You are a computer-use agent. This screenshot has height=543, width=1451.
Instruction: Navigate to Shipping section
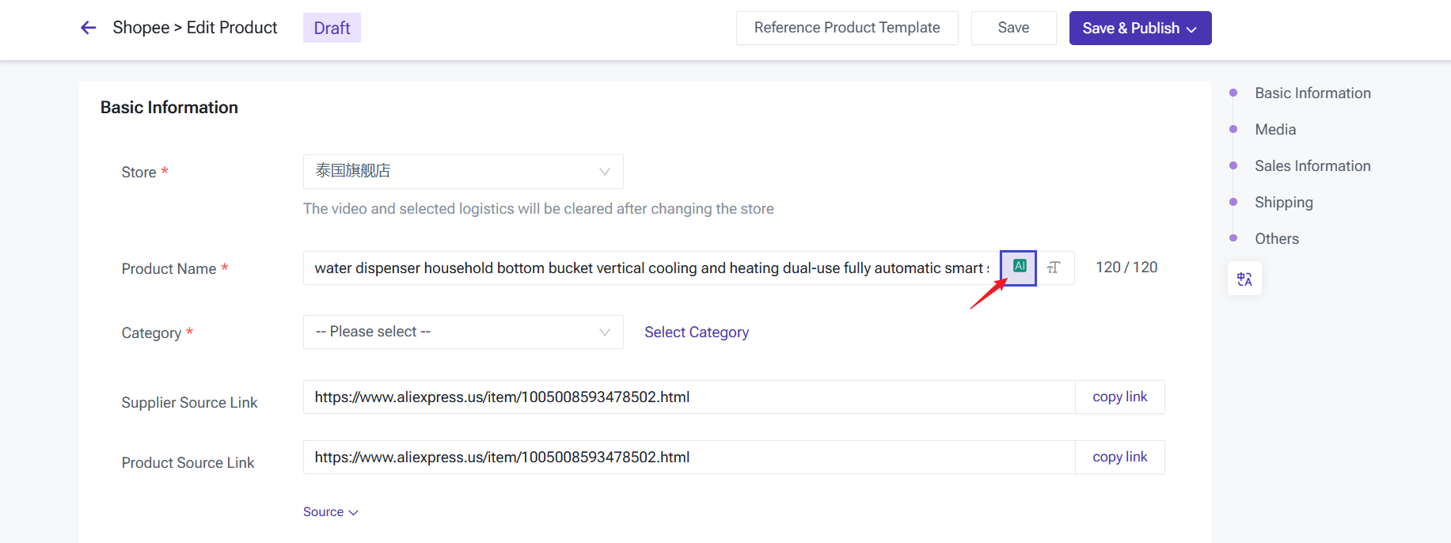coord(1283,203)
